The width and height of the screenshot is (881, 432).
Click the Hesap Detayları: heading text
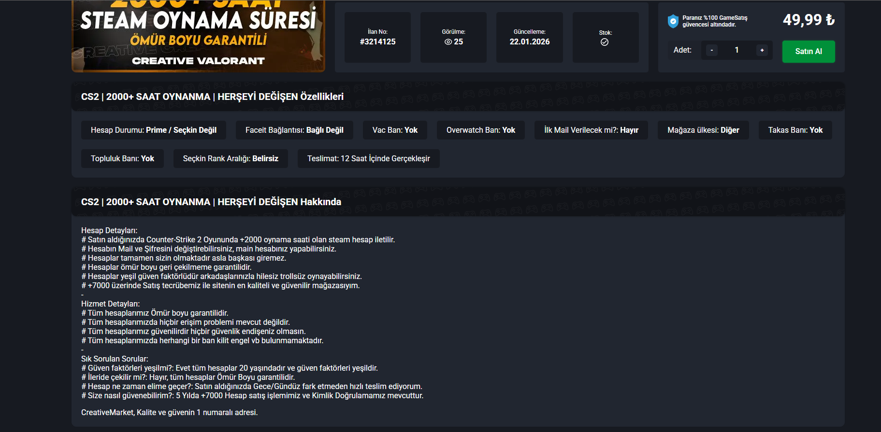(109, 230)
